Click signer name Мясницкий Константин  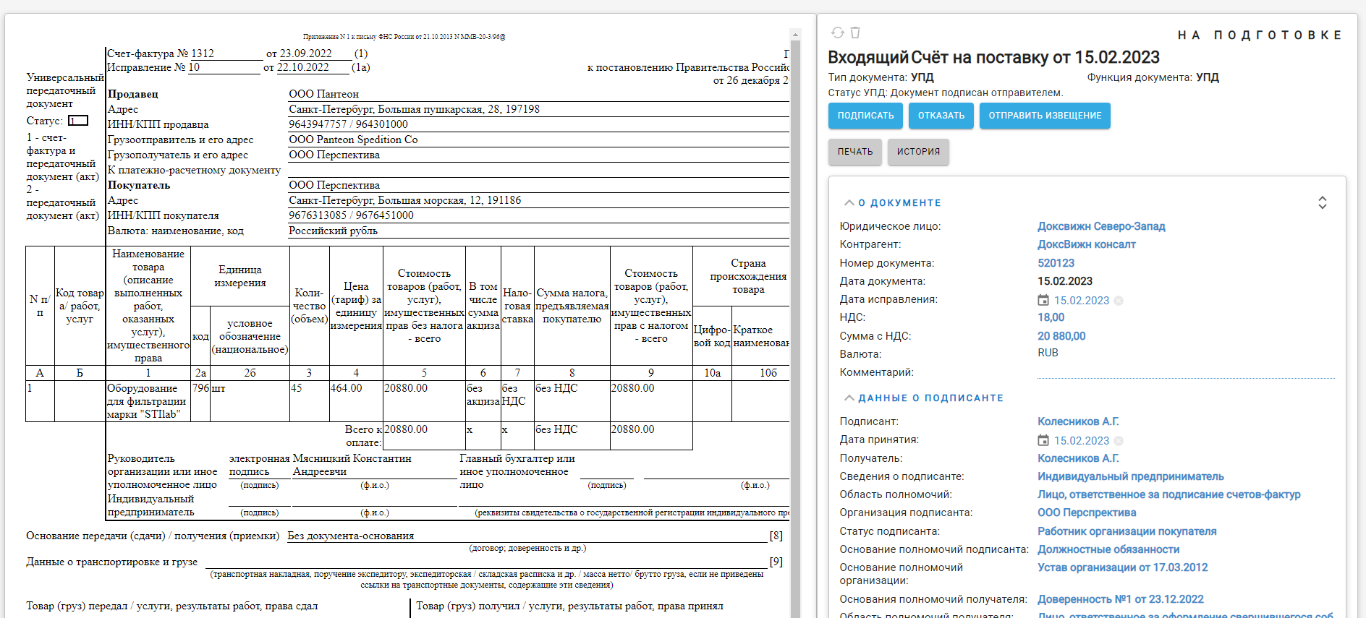pos(352,465)
